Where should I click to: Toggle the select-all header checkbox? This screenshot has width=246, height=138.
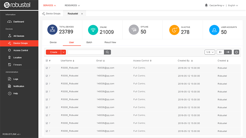click(x=47, y=60)
